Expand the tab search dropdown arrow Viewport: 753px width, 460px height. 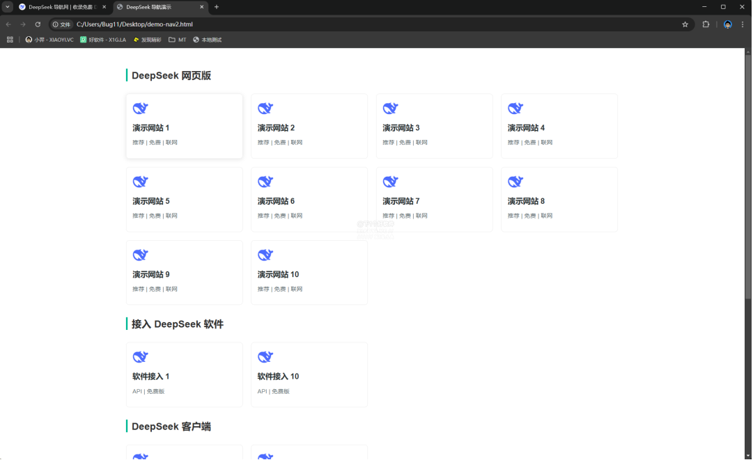click(7, 7)
